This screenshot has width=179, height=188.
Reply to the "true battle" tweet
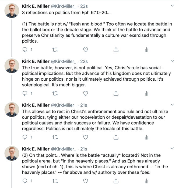click(x=25, y=93)
